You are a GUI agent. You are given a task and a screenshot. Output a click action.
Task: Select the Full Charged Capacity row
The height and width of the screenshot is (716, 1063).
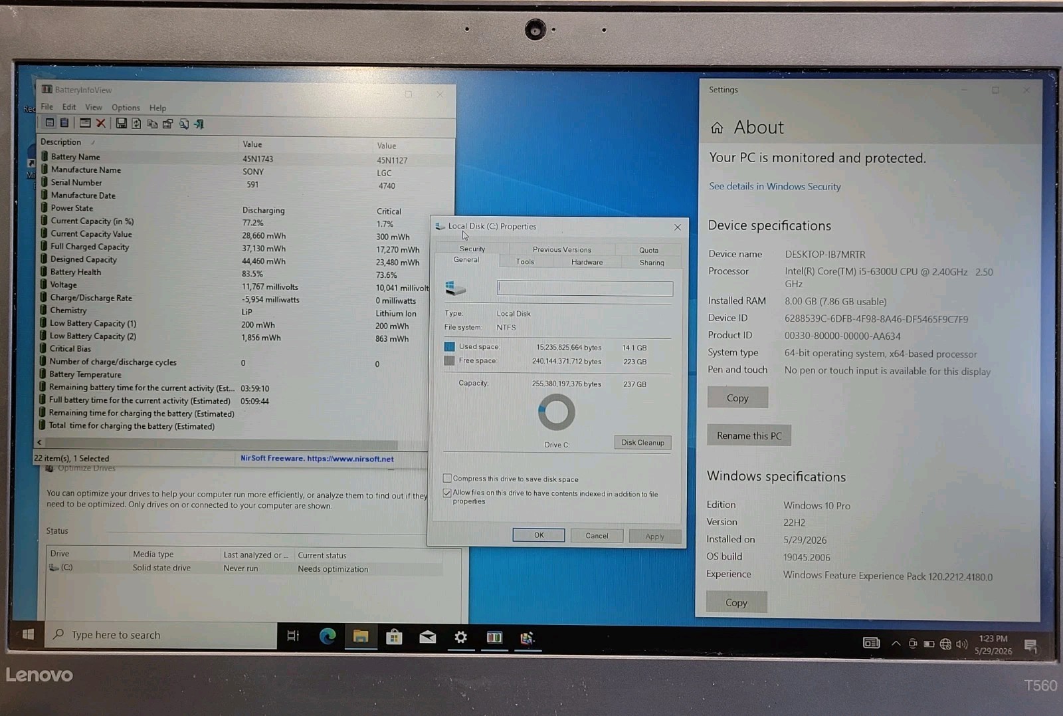[x=233, y=247]
